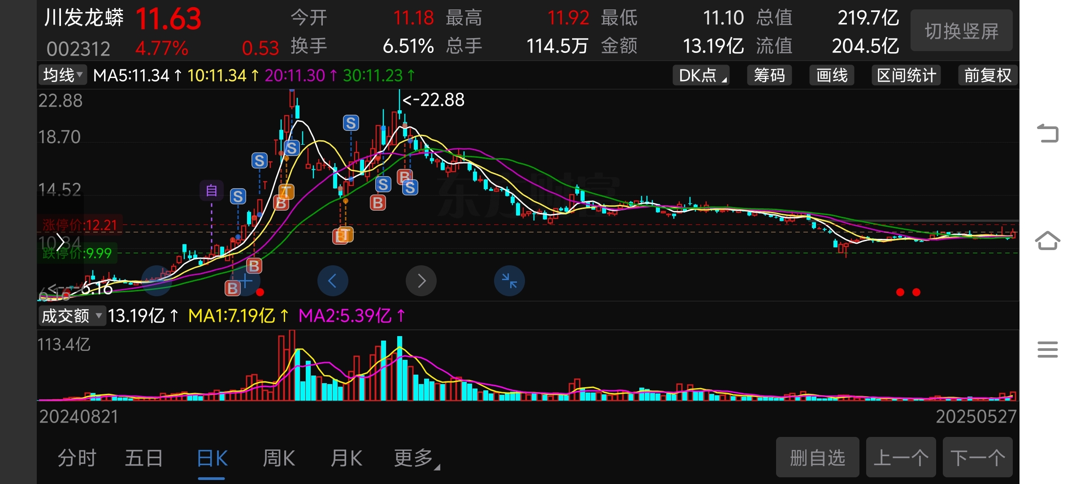Tap the scroll-right circular arrow on chart
Viewport: 1076px width, 484px height.
421,281
